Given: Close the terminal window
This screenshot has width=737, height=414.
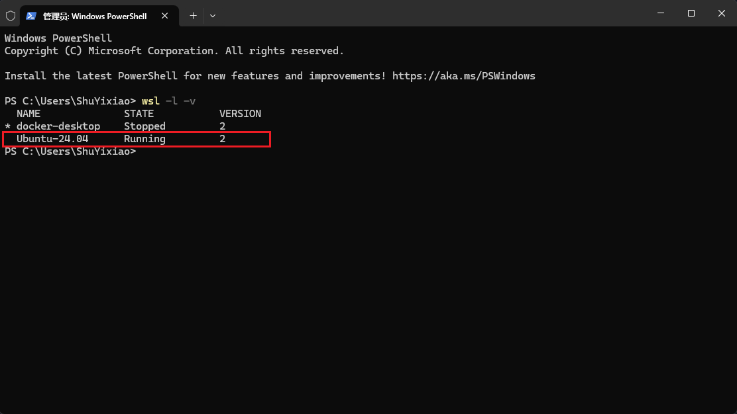Looking at the screenshot, I should [722, 13].
